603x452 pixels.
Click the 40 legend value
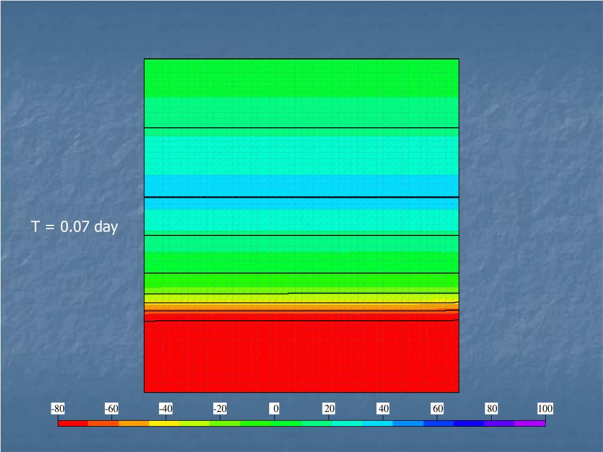pyautogui.click(x=383, y=408)
